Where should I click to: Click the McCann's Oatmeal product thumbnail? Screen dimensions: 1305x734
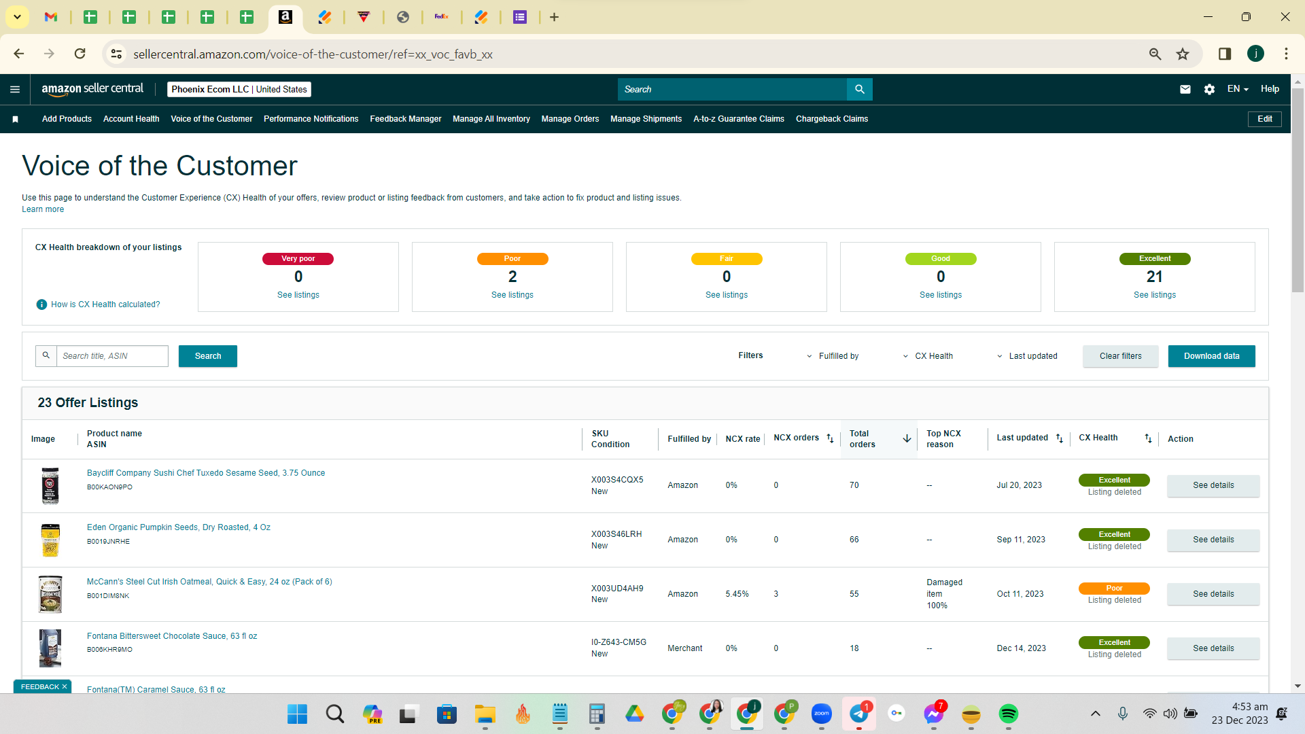50,594
